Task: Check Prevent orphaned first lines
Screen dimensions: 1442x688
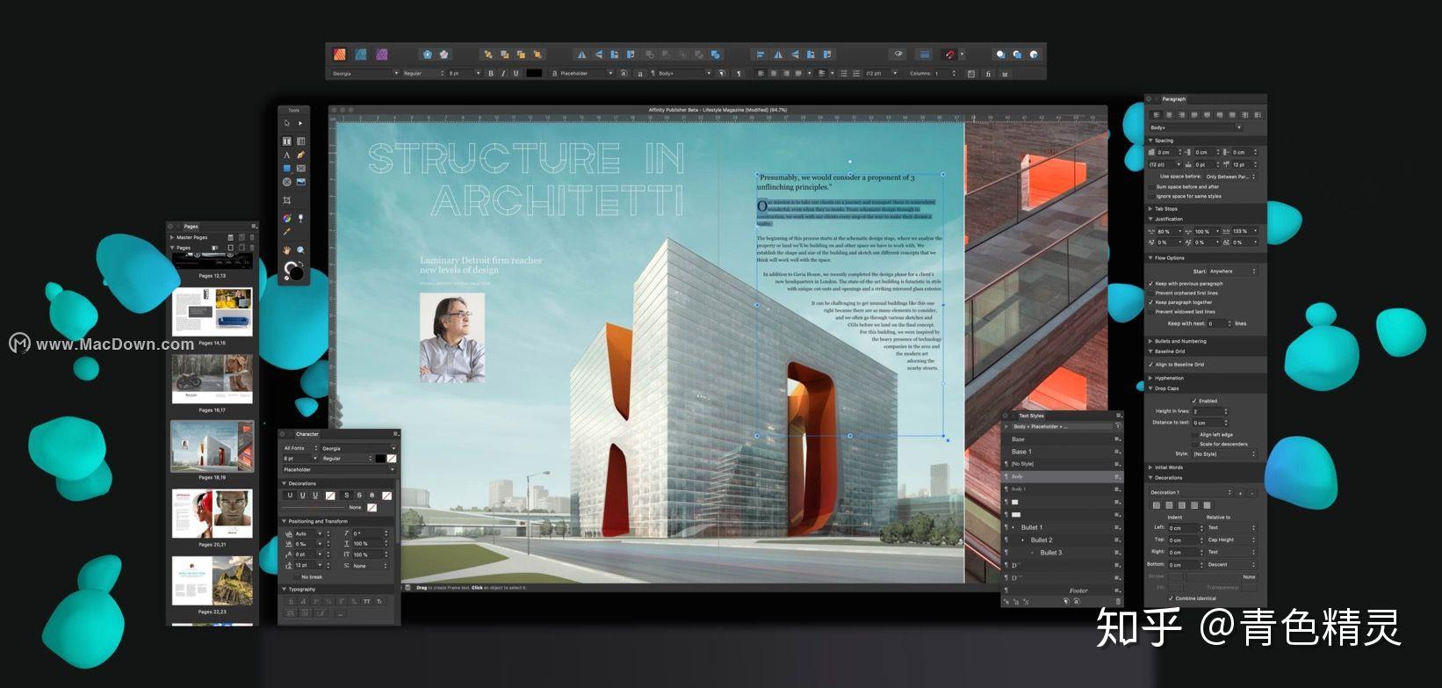Action: 1151,293
